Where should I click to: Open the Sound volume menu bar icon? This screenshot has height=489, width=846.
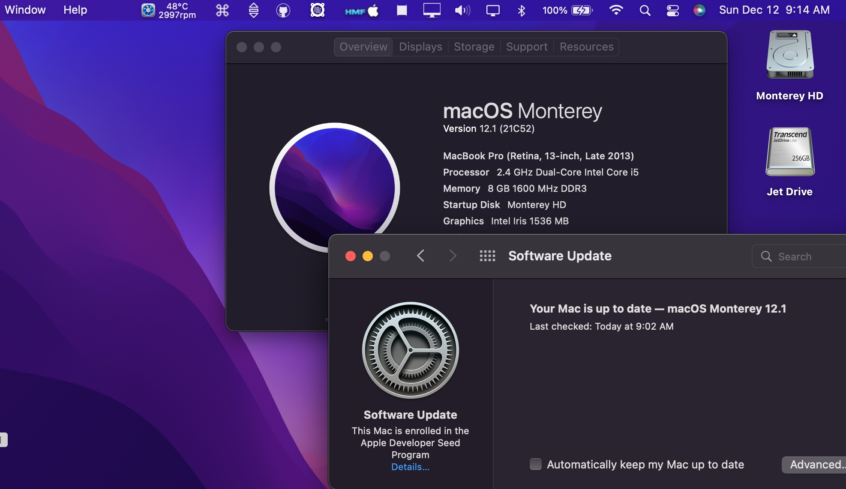pos(462,10)
